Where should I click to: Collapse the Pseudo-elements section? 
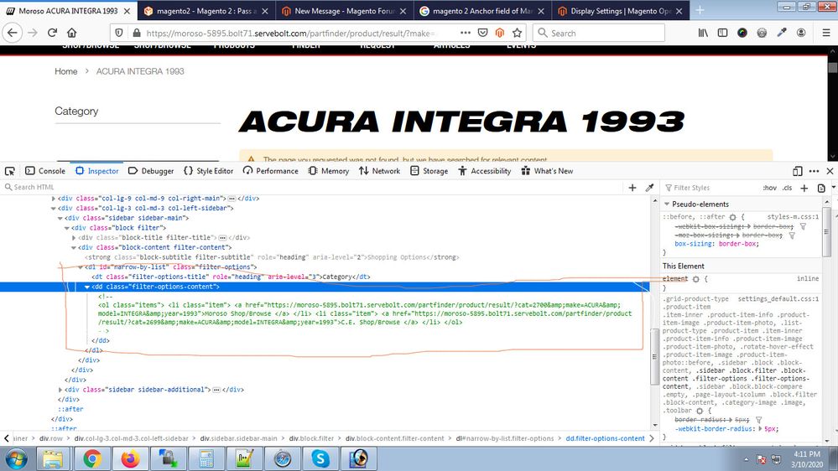[668, 204]
